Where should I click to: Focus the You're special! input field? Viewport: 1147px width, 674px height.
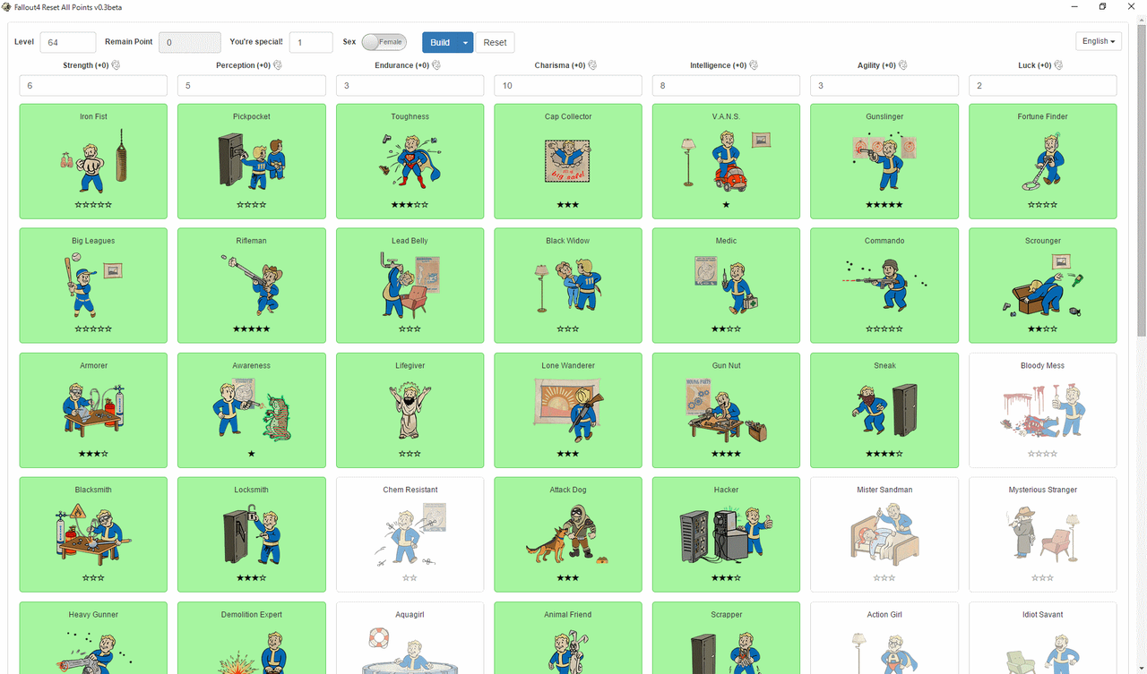click(x=311, y=42)
